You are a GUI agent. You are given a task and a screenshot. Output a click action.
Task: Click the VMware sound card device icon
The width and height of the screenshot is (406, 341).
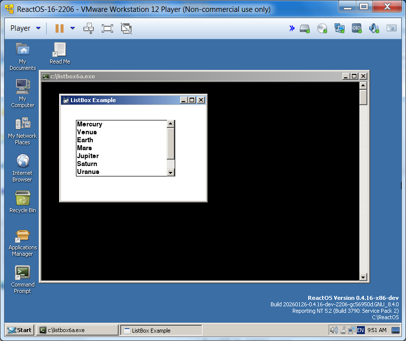coord(374,28)
